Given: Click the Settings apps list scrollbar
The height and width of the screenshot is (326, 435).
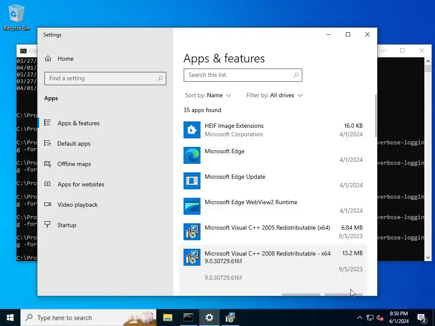Looking at the screenshot, I should pyautogui.click(x=376, y=115).
